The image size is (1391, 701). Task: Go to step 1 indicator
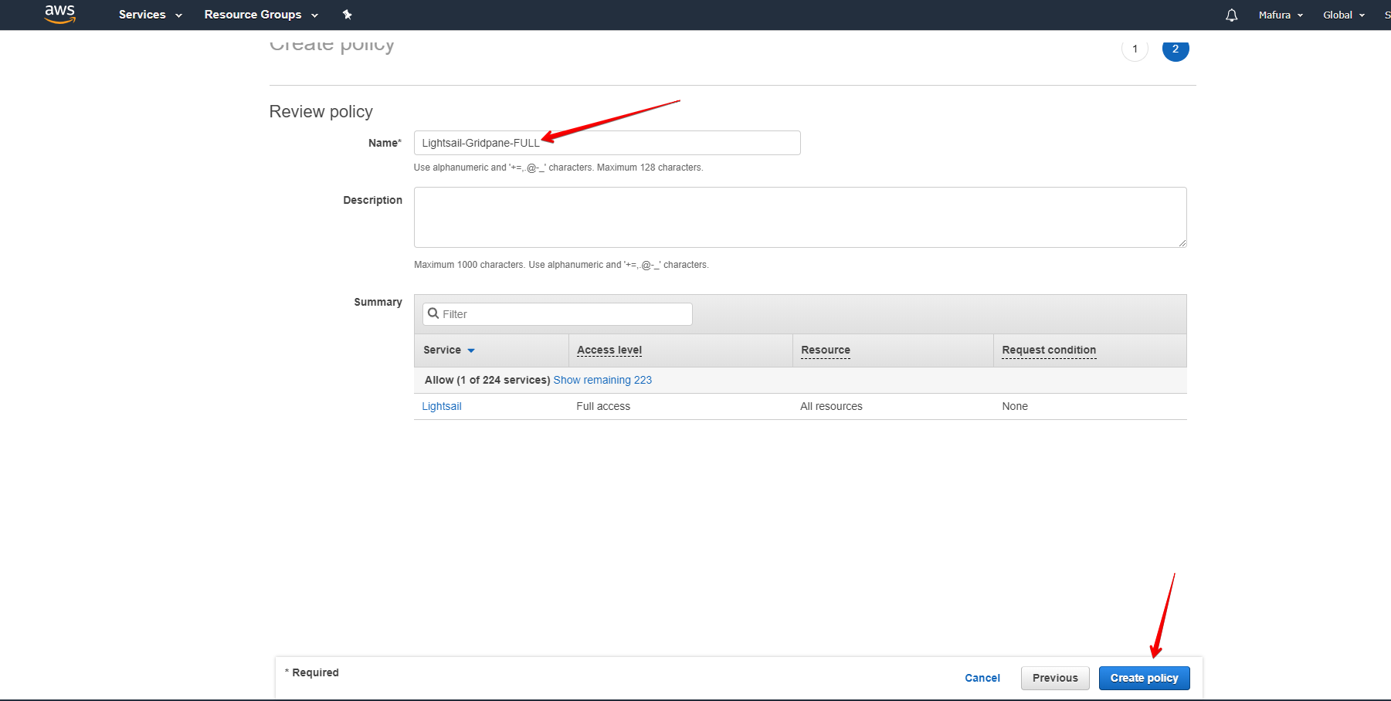coord(1135,49)
